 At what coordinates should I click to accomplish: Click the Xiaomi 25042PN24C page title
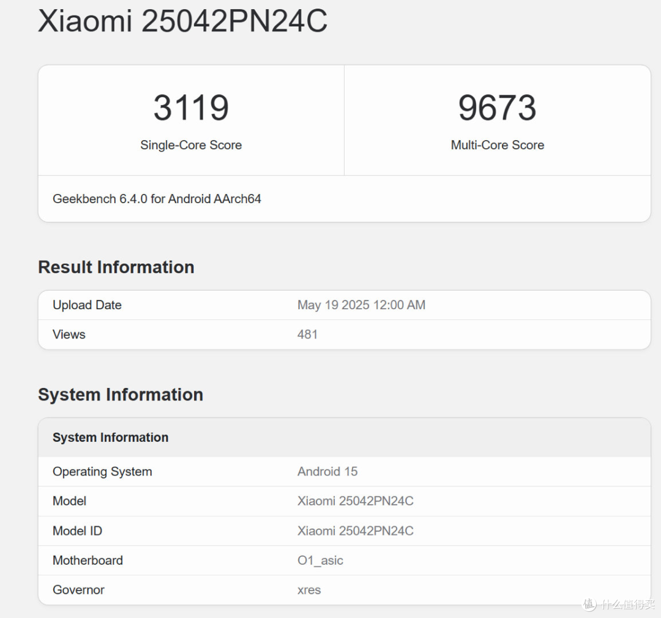click(x=182, y=21)
